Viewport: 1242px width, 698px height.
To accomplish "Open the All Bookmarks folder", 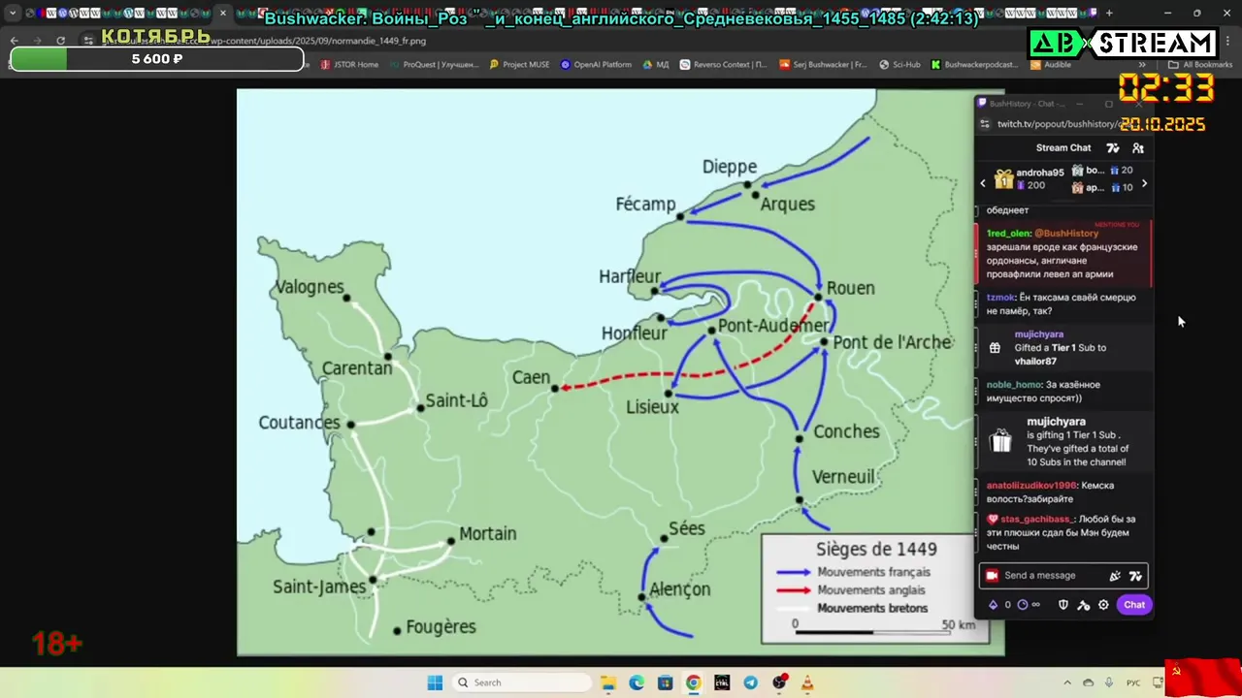I will 1200,65.
